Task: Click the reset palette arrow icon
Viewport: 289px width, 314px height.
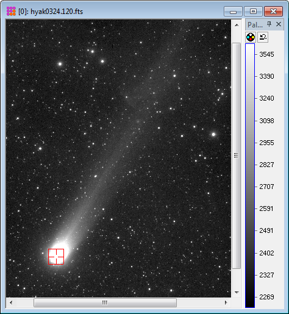Action: pyautogui.click(x=263, y=37)
